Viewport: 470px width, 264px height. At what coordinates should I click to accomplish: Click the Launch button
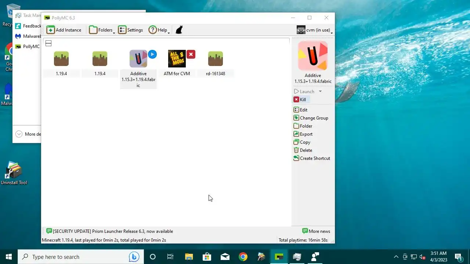coord(304,91)
